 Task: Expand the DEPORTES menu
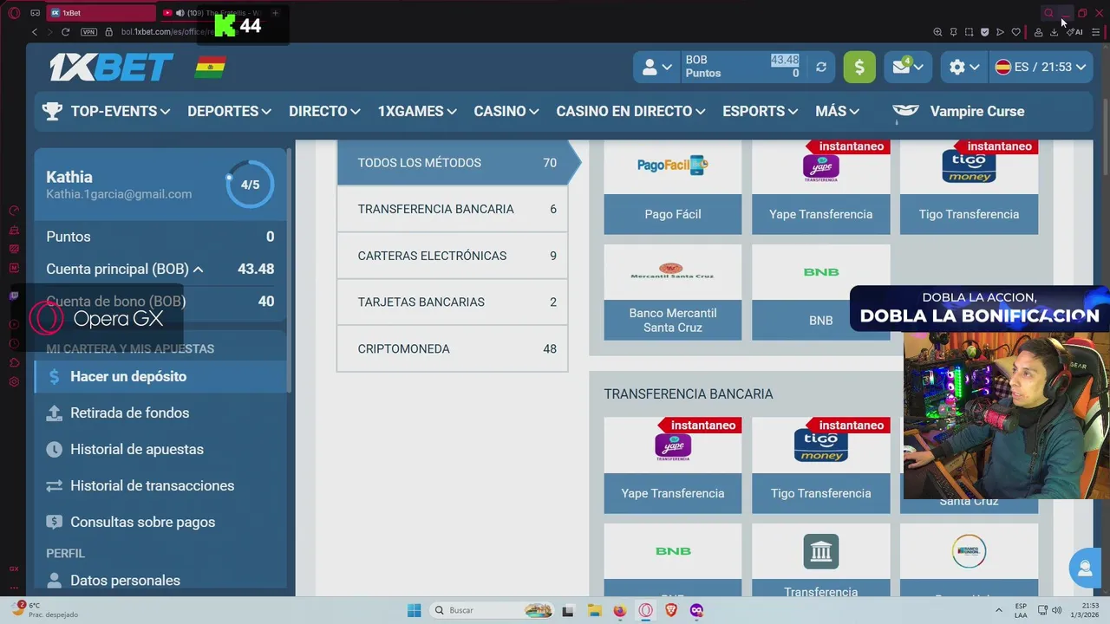229,111
